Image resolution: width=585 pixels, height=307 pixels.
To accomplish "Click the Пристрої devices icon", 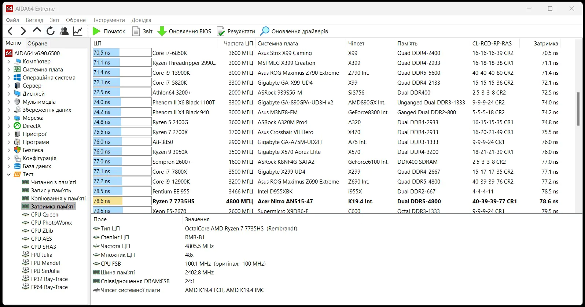I will point(17,134).
